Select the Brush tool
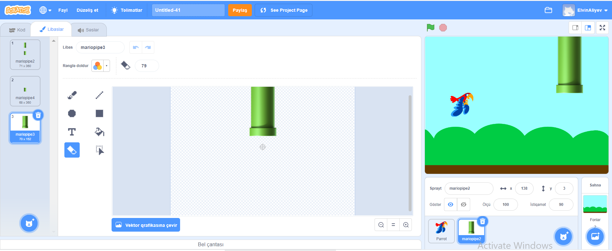This screenshot has height=251, width=612. 72,95
